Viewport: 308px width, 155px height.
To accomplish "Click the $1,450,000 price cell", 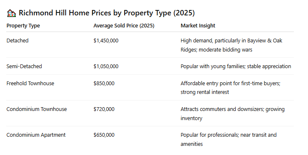I will click(x=106, y=41).
